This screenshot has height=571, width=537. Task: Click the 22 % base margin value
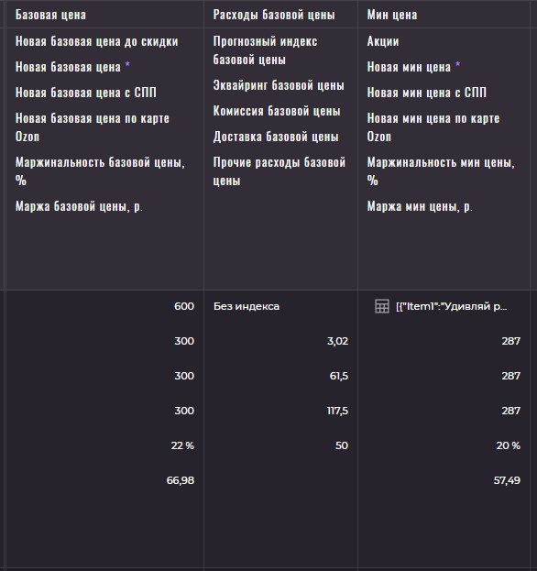tap(182, 445)
